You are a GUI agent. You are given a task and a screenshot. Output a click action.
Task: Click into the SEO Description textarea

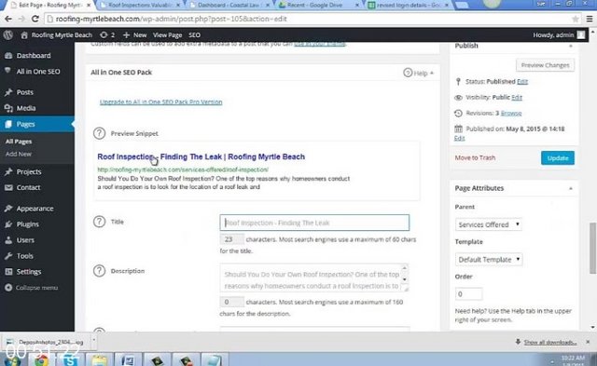coord(314,278)
